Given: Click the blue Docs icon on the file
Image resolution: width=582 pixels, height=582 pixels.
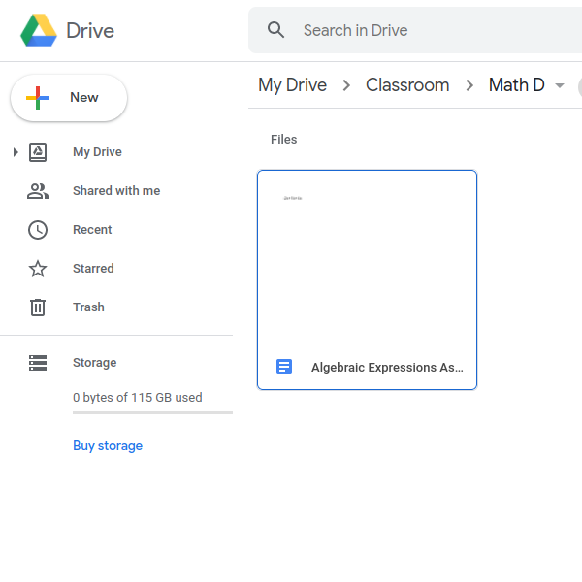Looking at the screenshot, I should [284, 367].
